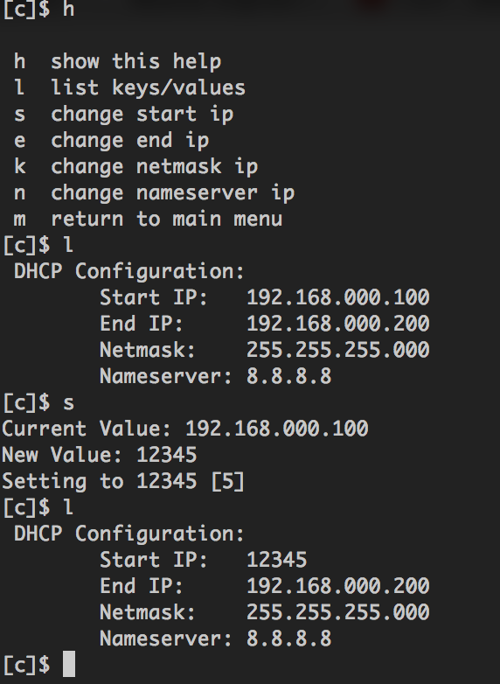Click the last Nameserver 8.8.8.8 value

click(289, 639)
